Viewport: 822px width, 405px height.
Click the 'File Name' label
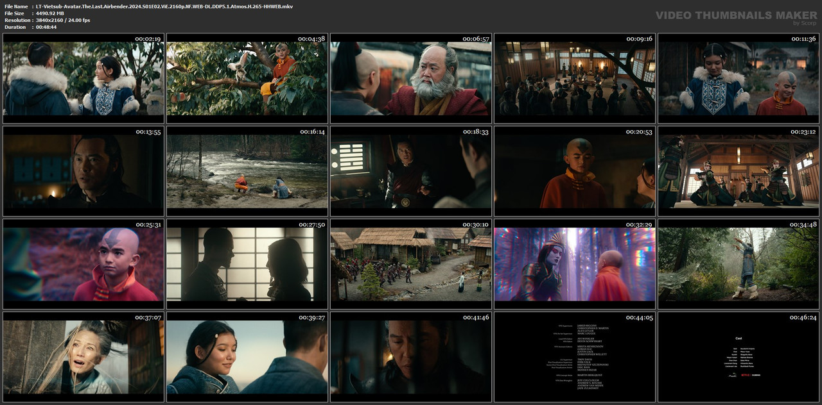click(x=16, y=6)
